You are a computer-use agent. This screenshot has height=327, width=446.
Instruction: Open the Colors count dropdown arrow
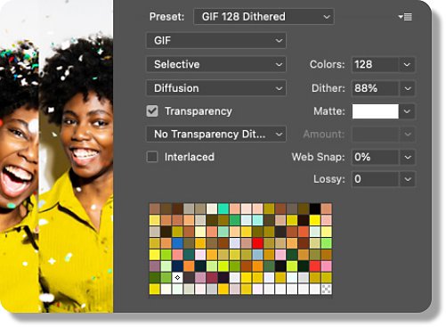point(407,64)
